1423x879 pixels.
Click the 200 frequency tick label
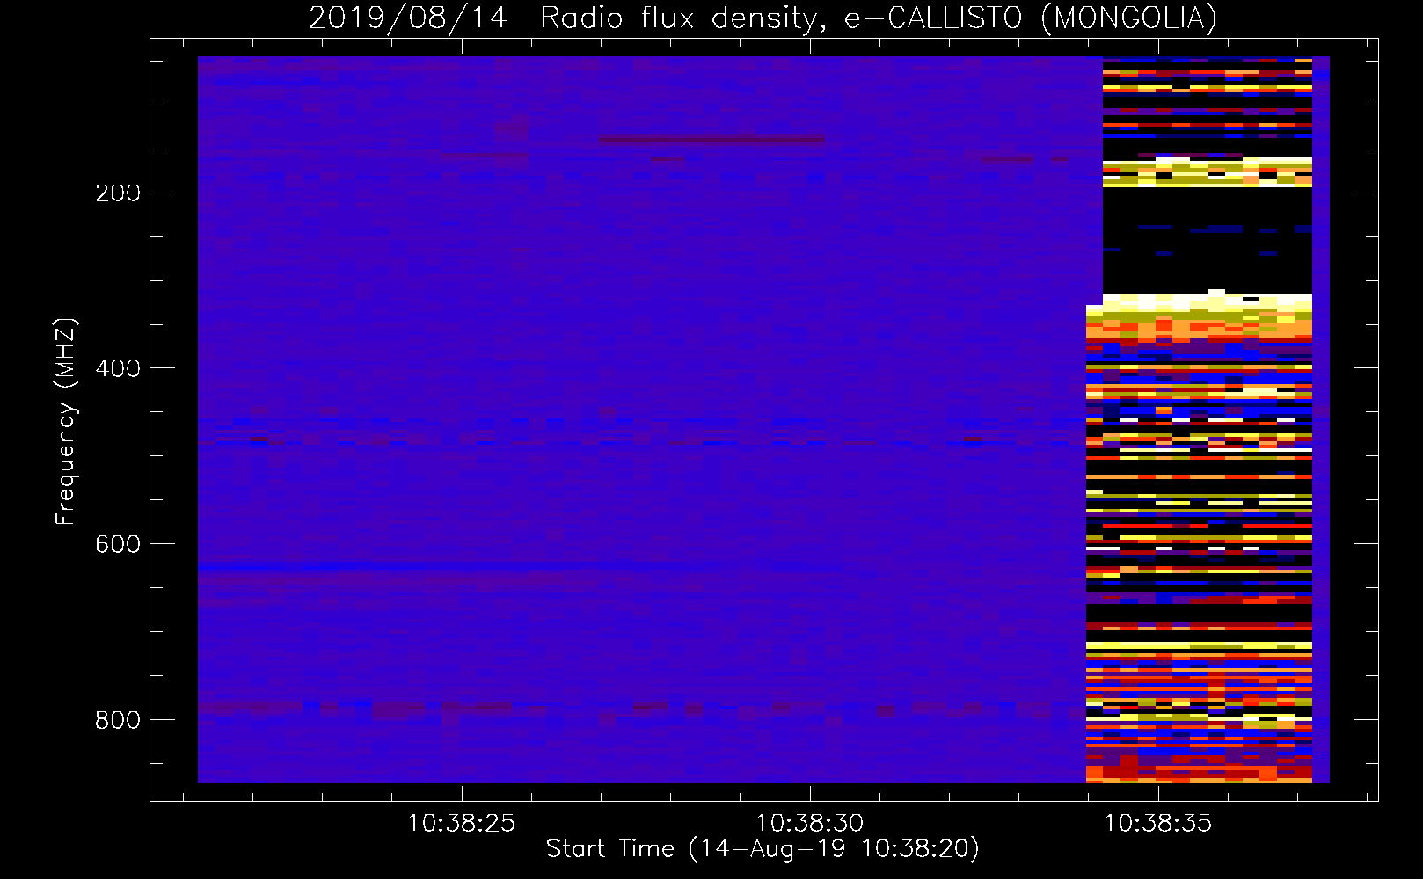click(x=118, y=193)
